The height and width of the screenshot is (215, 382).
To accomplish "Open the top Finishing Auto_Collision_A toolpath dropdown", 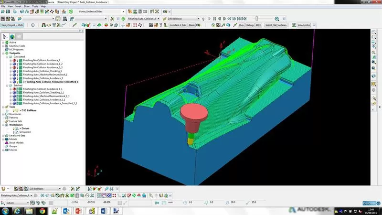I will [x=159, y=19].
